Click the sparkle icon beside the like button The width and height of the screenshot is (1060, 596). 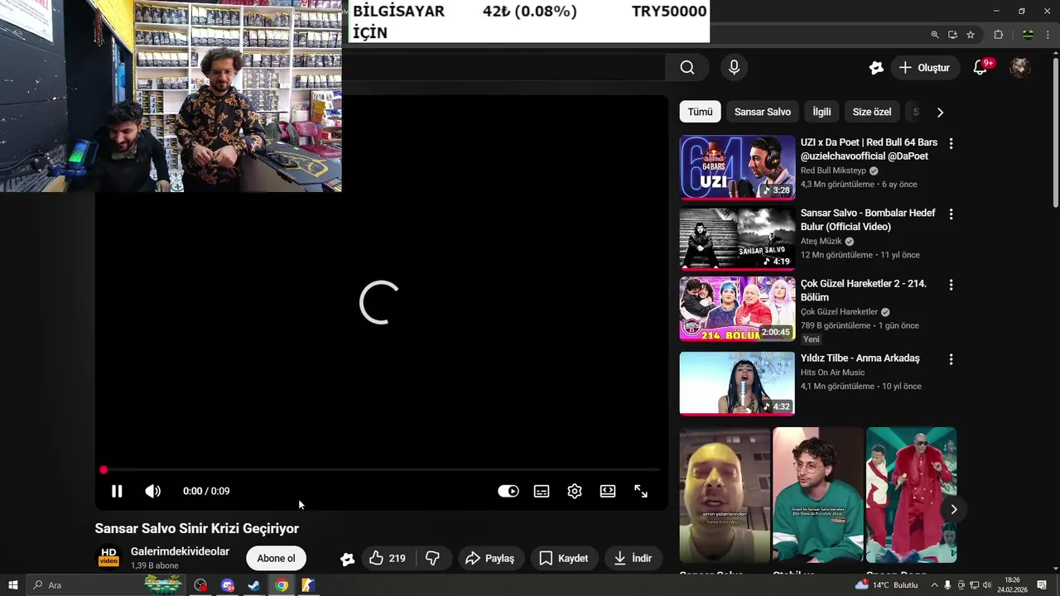coord(347,559)
